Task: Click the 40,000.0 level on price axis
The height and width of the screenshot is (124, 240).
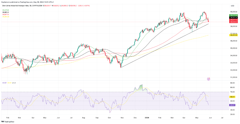Action: (x=233, y=12)
